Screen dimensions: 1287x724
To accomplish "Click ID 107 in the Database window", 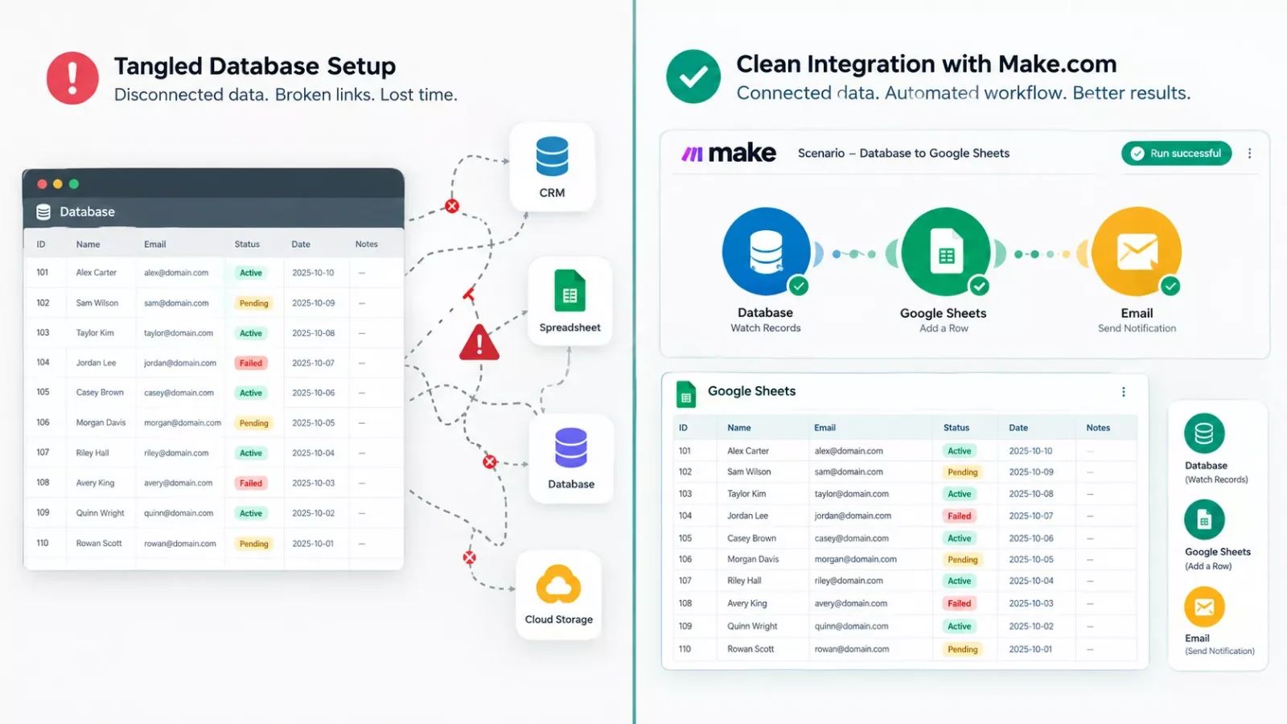I will pos(43,452).
